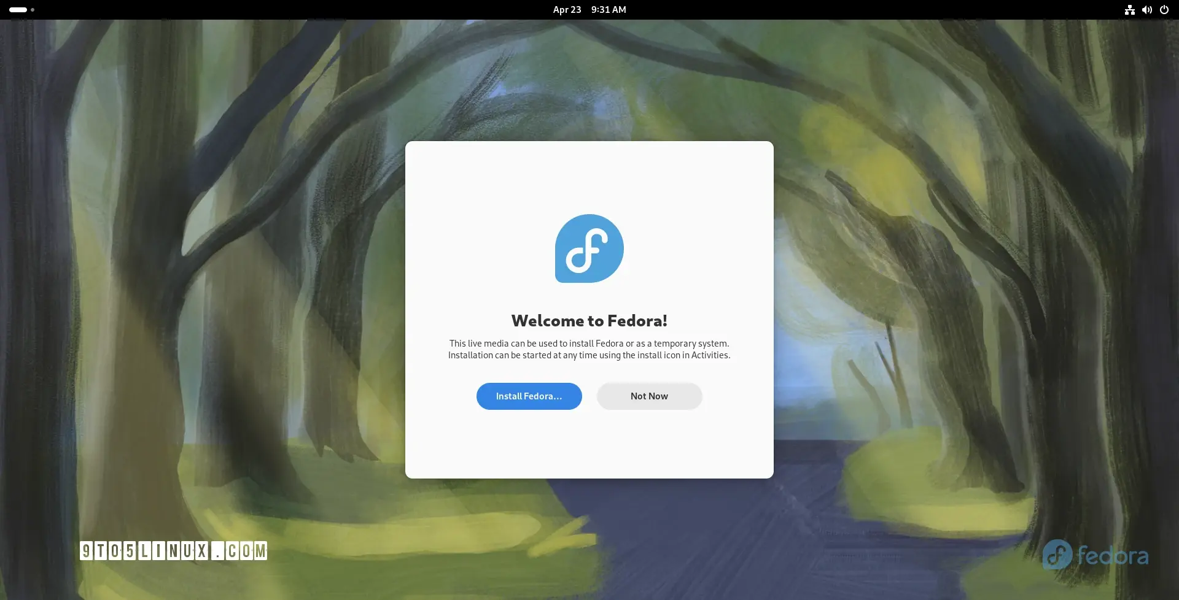Screen dimensions: 1179x600
Task: Select the small inactive workspace dot
Action: 33,10
